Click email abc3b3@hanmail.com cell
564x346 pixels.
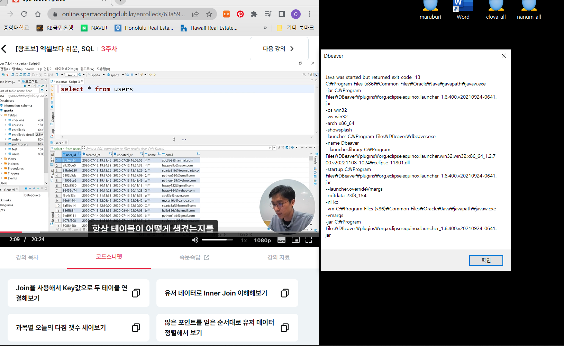tap(178, 160)
